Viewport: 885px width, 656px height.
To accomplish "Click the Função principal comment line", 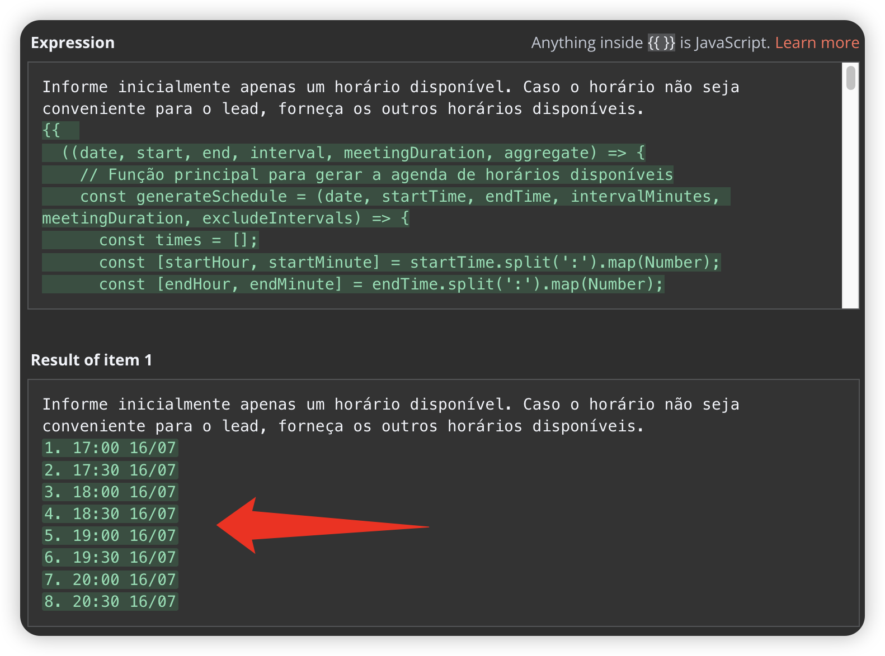I will coord(357,175).
